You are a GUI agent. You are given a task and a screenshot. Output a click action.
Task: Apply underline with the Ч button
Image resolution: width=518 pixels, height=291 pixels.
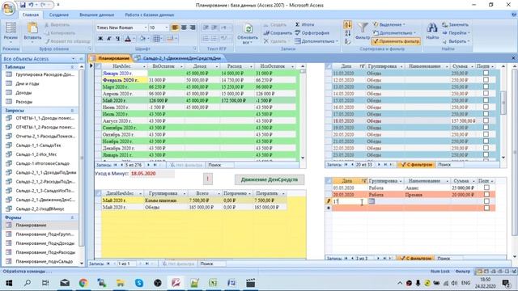point(117,39)
